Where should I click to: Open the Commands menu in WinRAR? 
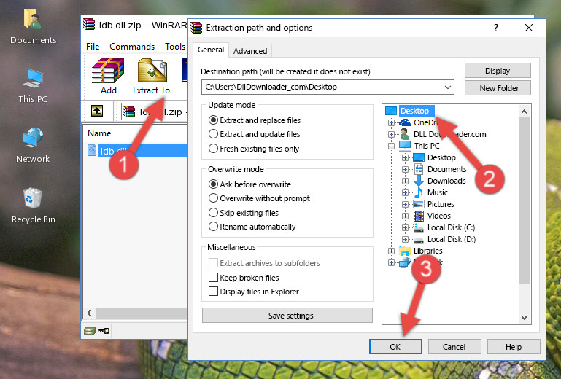(132, 47)
